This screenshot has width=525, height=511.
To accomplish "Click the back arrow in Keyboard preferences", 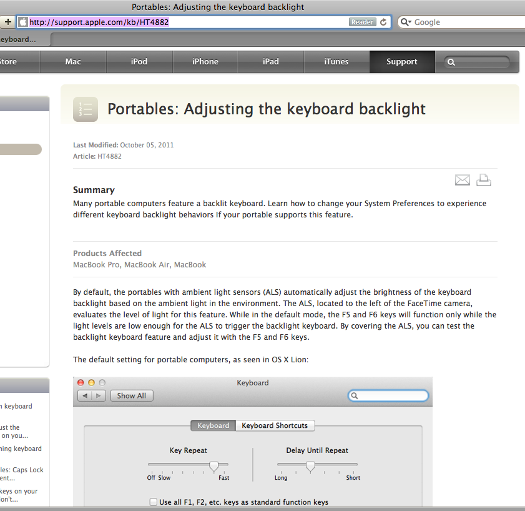I will (x=85, y=395).
